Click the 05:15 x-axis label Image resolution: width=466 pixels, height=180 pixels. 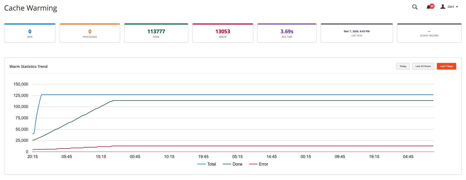pos(238,157)
